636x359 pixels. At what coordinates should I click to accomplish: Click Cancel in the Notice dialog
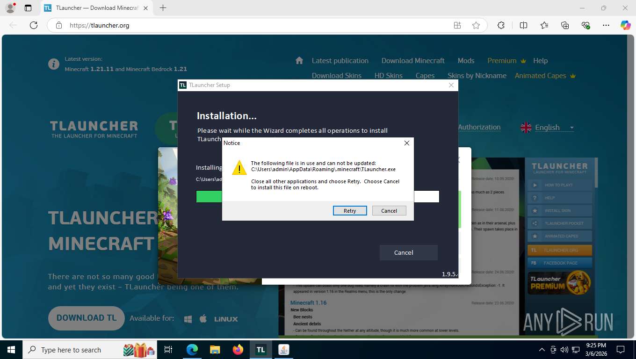pos(389,211)
